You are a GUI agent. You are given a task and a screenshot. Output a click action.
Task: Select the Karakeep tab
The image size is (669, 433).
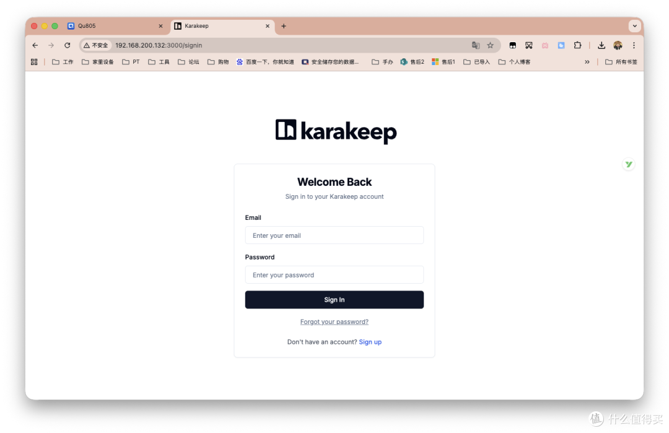[223, 26]
